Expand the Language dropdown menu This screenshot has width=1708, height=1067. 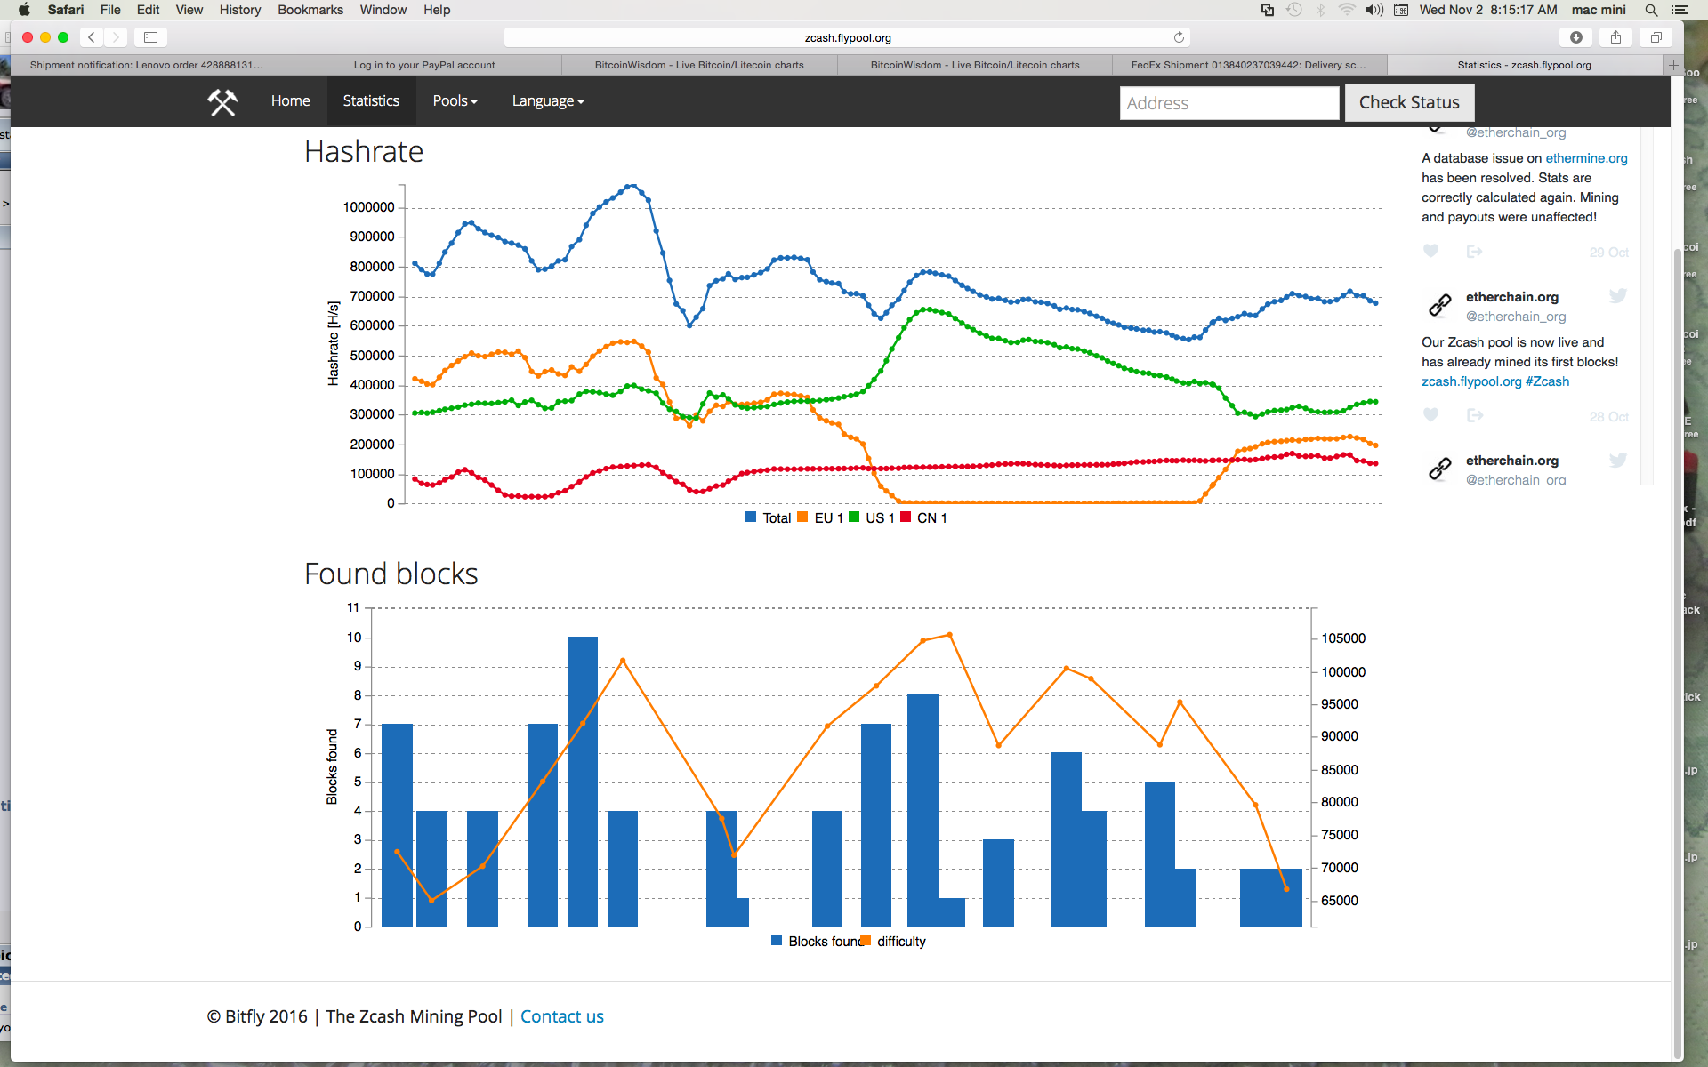(x=548, y=101)
